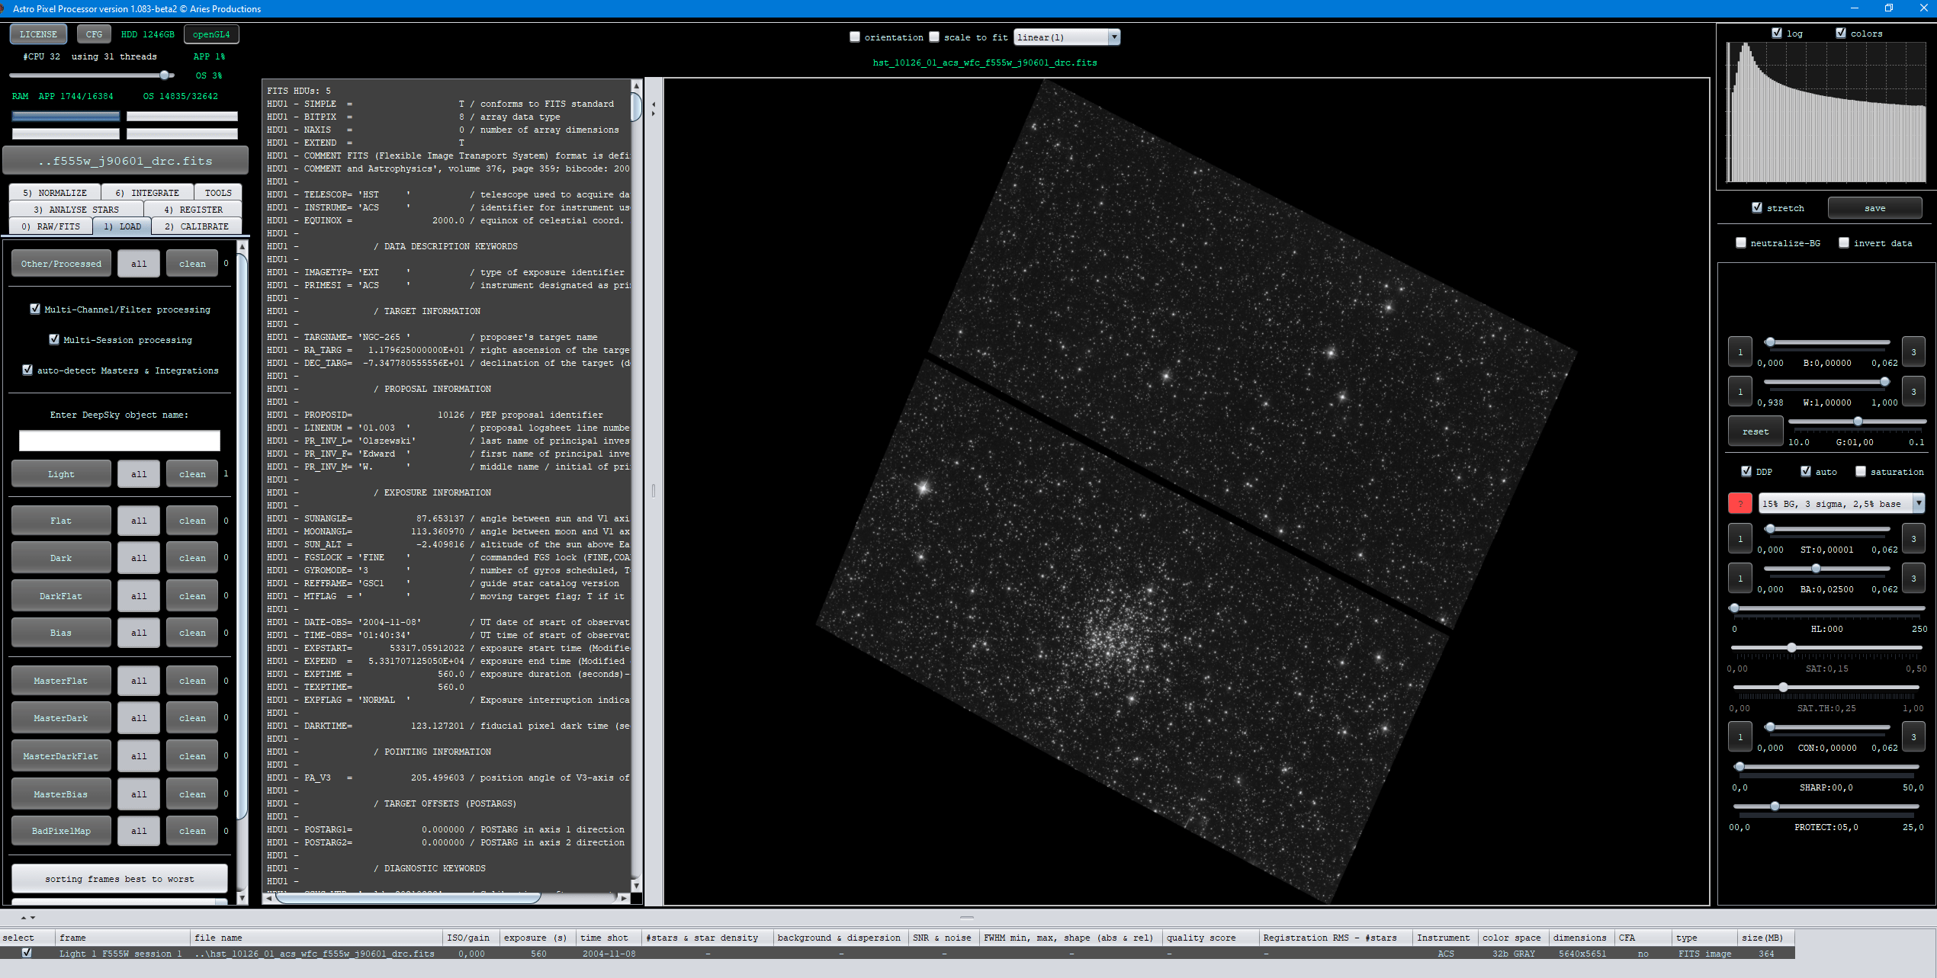Viewport: 1937px width, 978px height.
Task: Click the '1' step button beside W slider
Action: [x=1739, y=392]
